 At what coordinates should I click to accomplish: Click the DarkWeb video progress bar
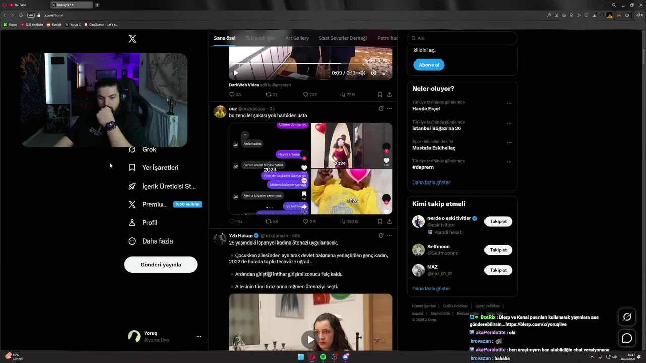pyautogui.click(x=310, y=64)
